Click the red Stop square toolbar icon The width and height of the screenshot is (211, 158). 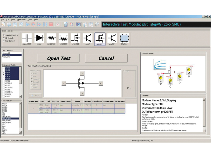pyautogui.click(x=51, y=24)
